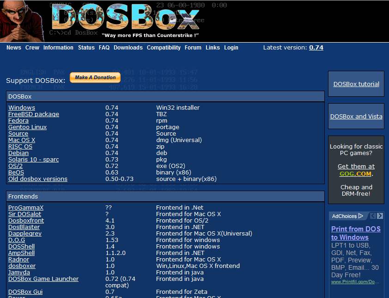Click the Win,Linux,Mac OS X frontend text
The image size is (389, 298).
[198, 266]
